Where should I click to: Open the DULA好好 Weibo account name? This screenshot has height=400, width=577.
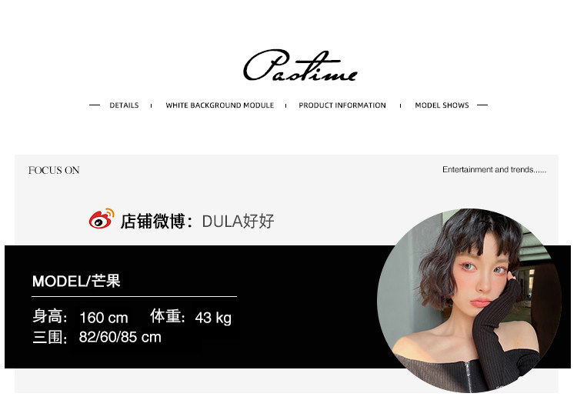[238, 222]
